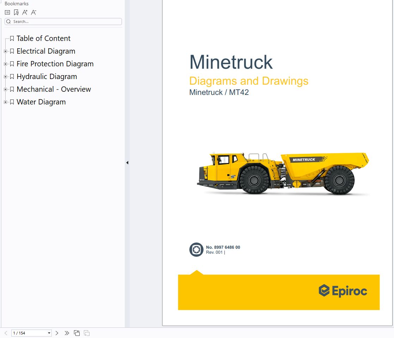The width and height of the screenshot is (394, 338).
Task: Click the previous view icon
Action: (x=77, y=333)
